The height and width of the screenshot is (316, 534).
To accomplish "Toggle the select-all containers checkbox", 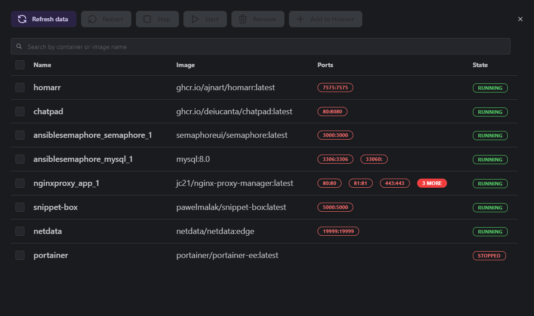I will [20, 64].
